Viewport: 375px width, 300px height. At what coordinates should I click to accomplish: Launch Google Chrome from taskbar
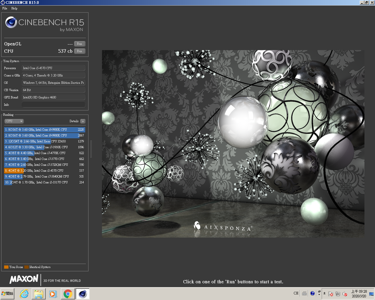68,294
